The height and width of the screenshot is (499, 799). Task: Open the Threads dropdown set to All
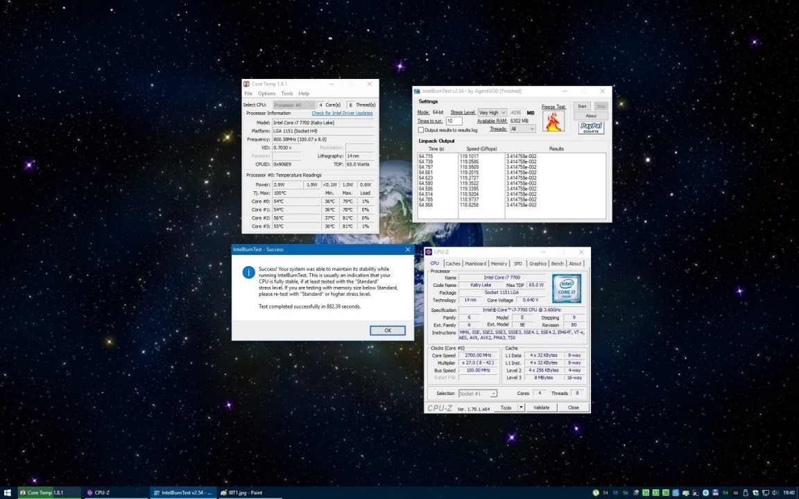point(522,130)
